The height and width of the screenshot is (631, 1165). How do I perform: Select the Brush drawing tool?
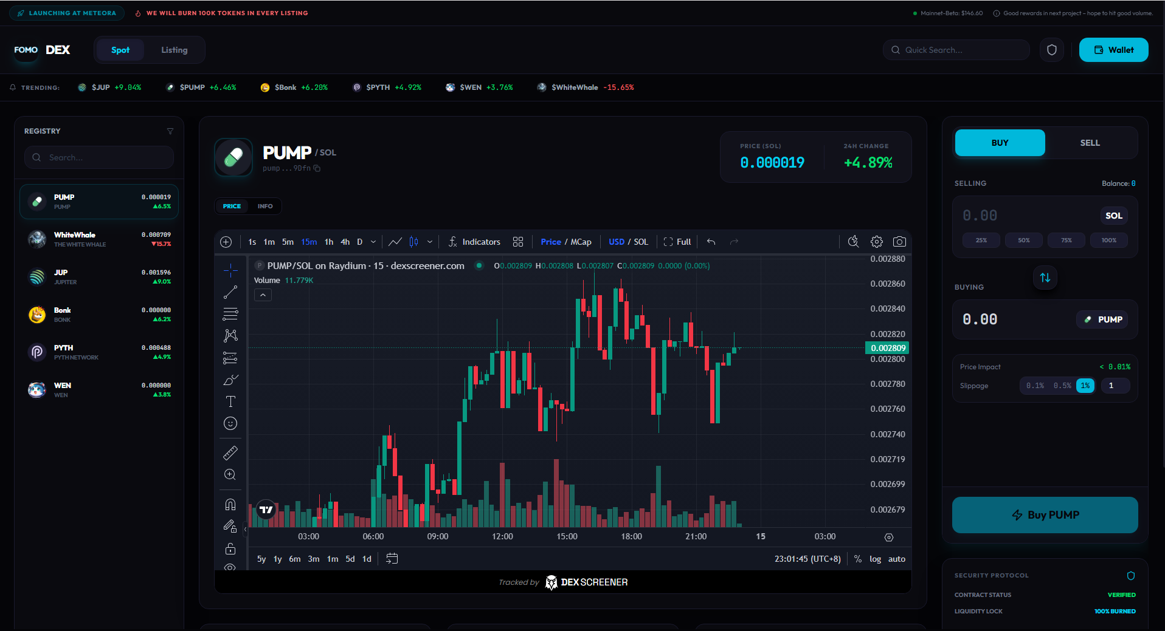[x=230, y=380]
